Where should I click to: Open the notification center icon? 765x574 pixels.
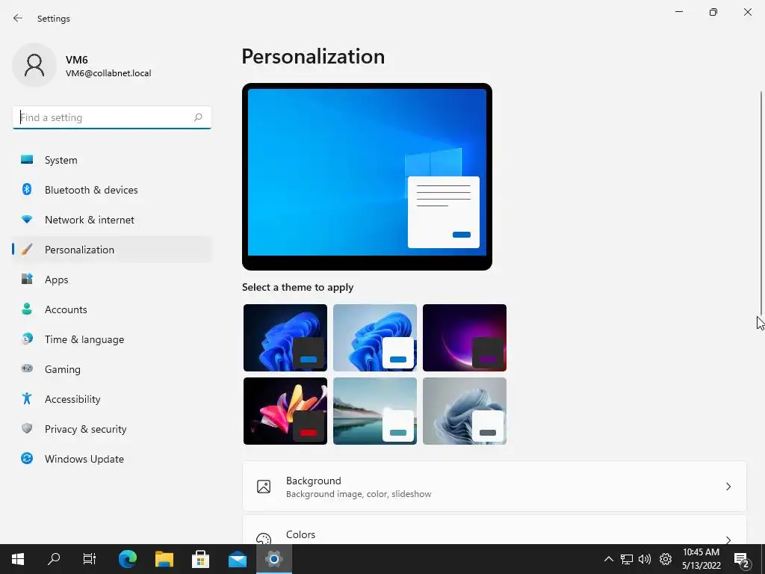[742, 559]
